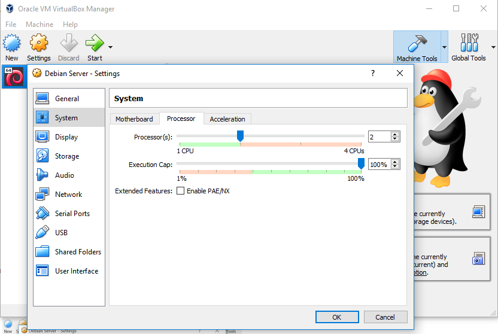The image size is (498, 334).
Task: Click the processor count input field
Action: click(379, 137)
